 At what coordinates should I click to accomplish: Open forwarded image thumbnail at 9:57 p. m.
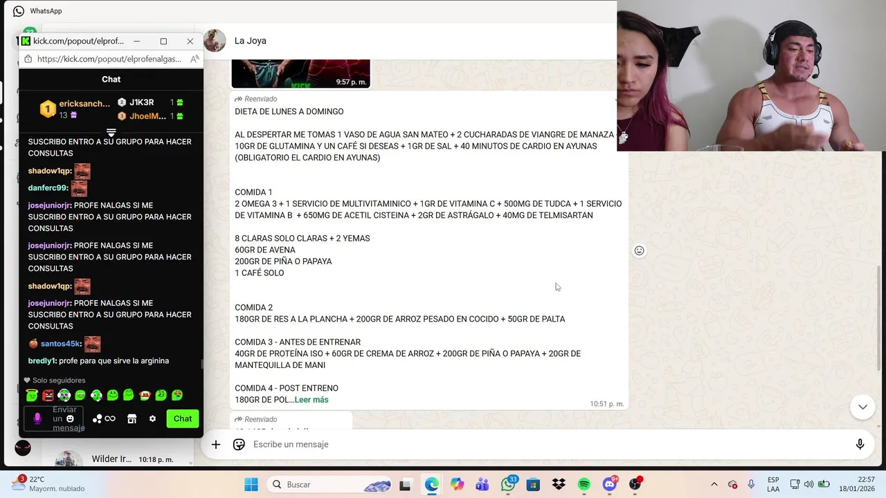300,73
